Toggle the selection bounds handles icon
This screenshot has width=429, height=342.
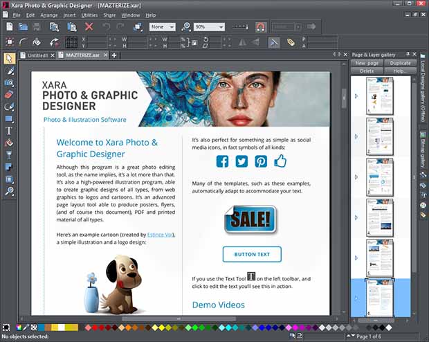10,42
